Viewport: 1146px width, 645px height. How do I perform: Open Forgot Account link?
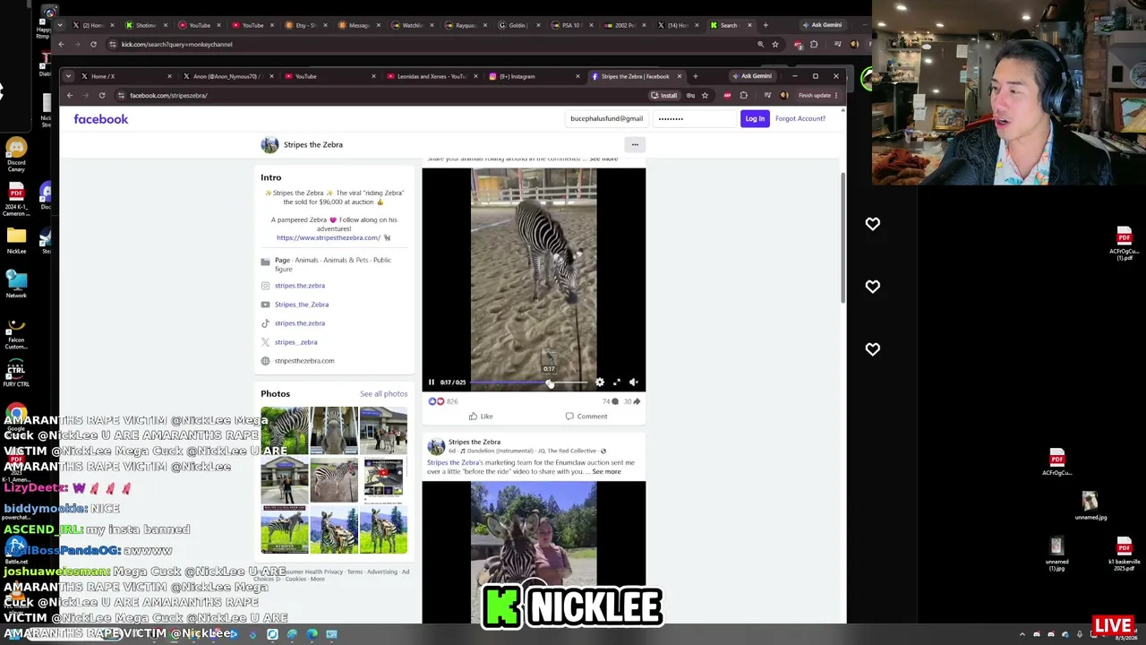pyautogui.click(x=800, y=118)
